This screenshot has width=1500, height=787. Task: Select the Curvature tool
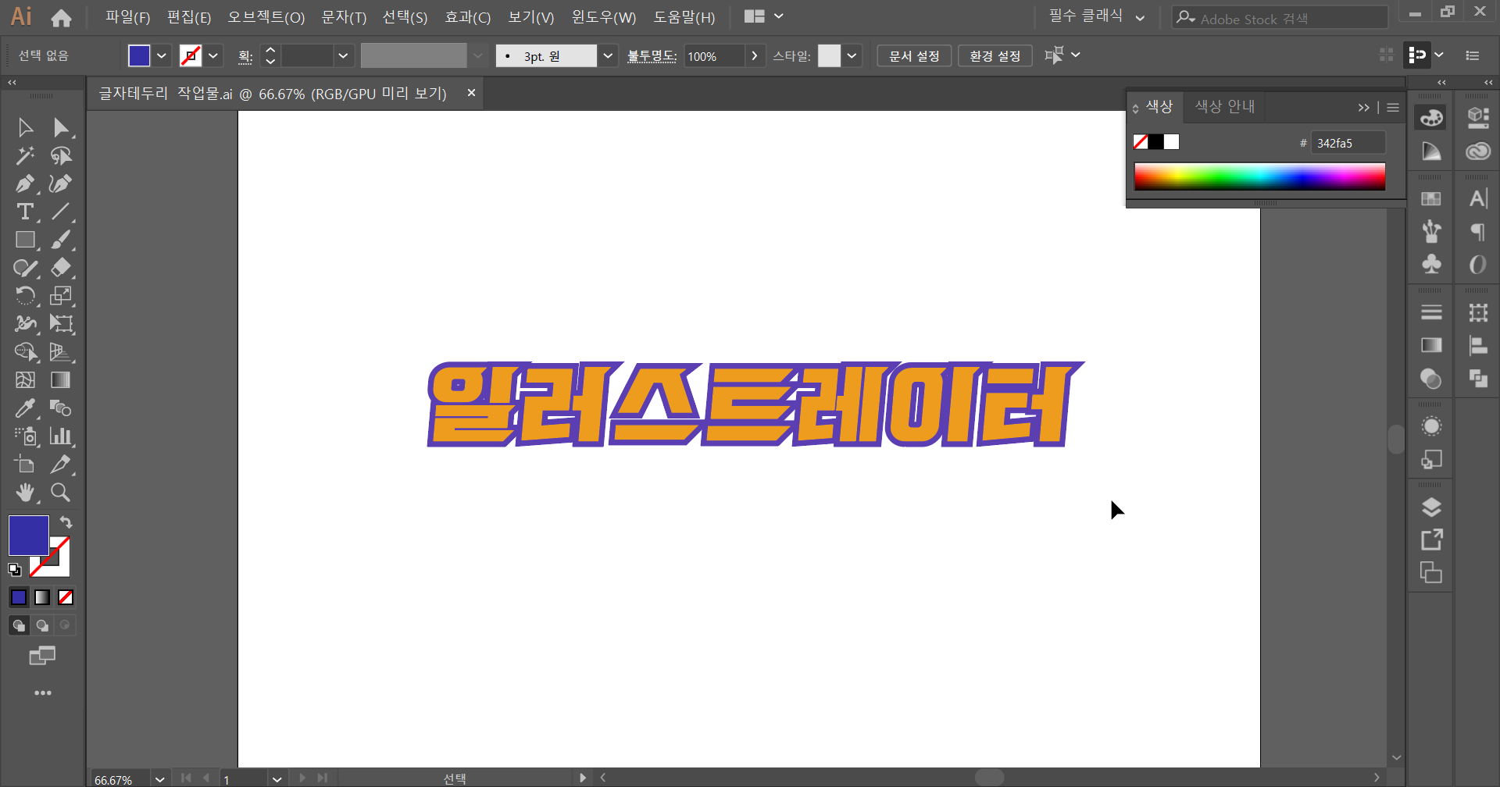coord(61,183)
